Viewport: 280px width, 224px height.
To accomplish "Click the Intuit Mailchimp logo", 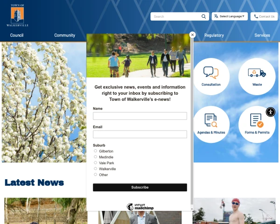I will tap(140, 207).
